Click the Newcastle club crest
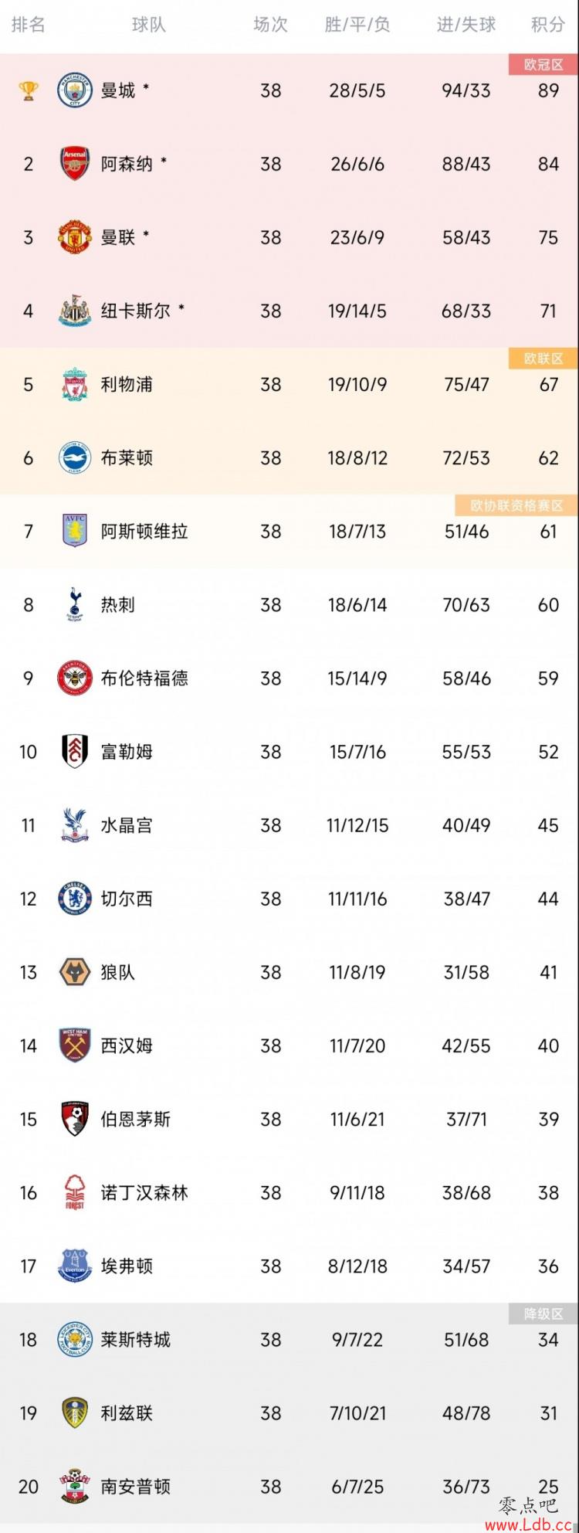The height and width of the screenshot is (1533, 579). click(75, 311)
